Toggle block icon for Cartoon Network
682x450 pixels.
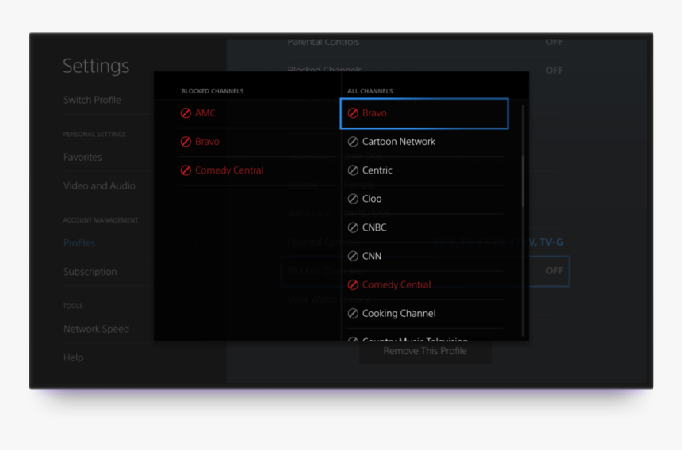[353, 142]
